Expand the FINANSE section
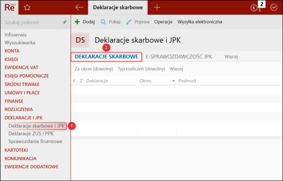Screen dimensions: 283x181 (x=14, y=101)
